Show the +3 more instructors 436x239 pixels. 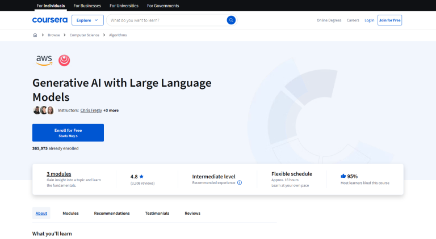click(x=111, y=110)
